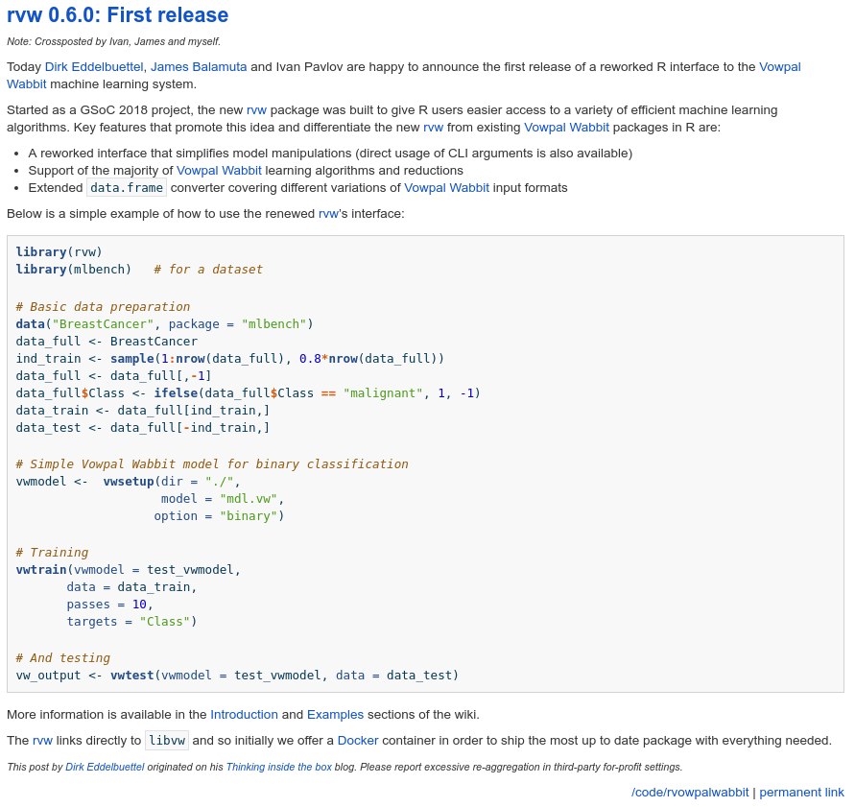Screen dimensions: 855x807
Task: Click the 'vwsetup(dir = "./",' code line
Action: (x=129, y=482)
